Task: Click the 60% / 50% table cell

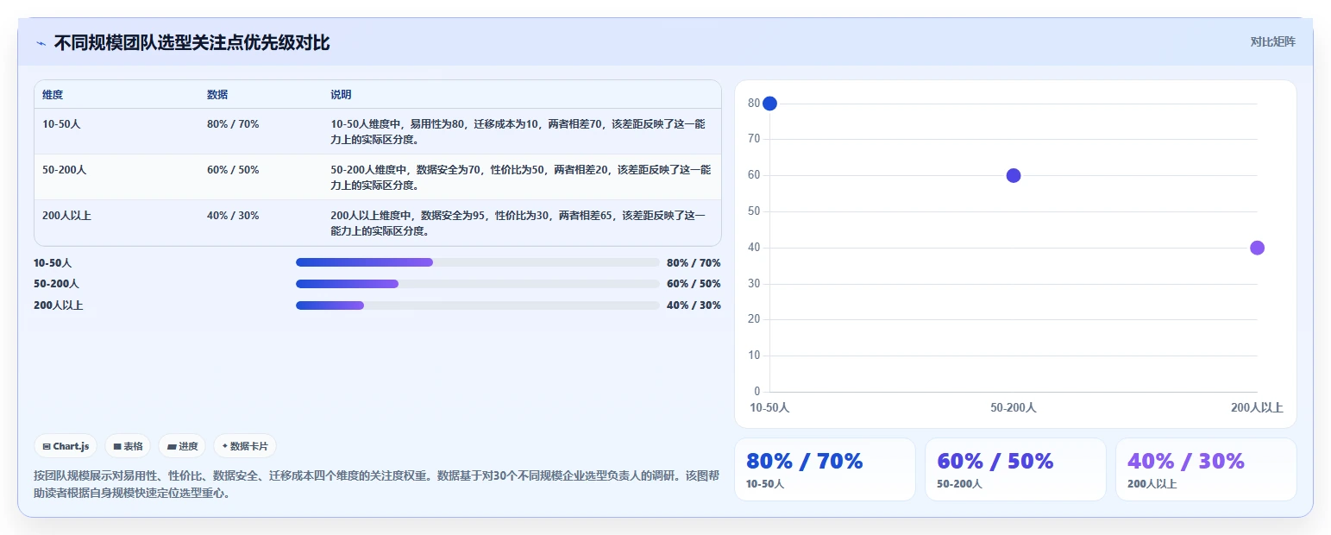Action: [233, 170]
